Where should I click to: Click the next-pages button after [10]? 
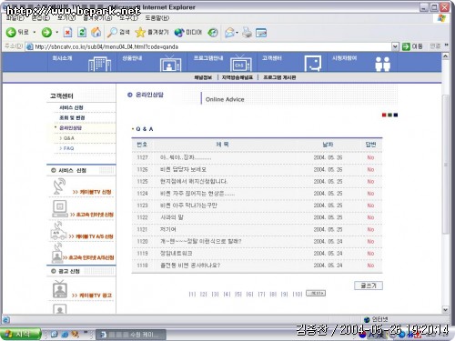(x=316, y=293)
